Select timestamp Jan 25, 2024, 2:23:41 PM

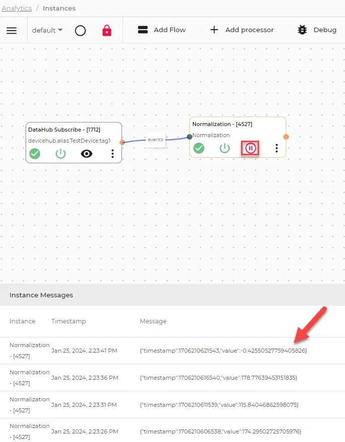click(x=84, y=351)
